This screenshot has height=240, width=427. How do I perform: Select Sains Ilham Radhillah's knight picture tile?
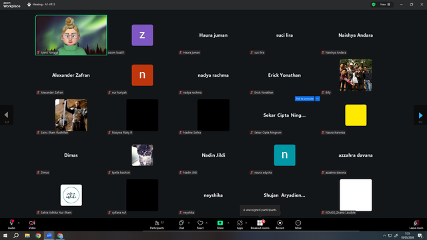click(71, 115)
